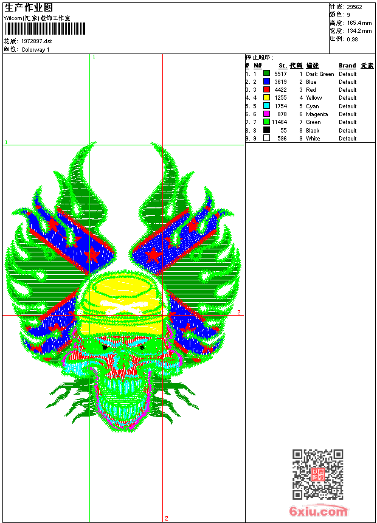The image size is (377, 523).
Task: Select the Cyan color swatch
Action: 266,105
